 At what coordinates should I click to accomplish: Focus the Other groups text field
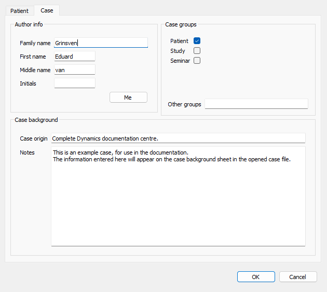[x=256, y=104]
